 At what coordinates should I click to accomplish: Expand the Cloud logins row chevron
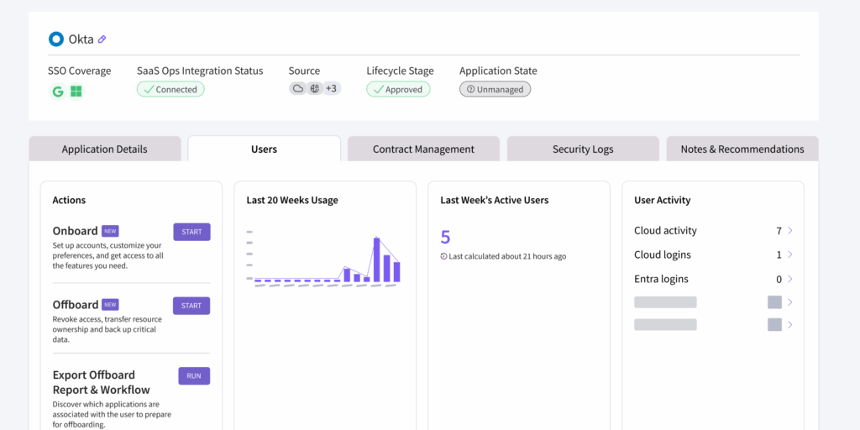pos(790,254)
